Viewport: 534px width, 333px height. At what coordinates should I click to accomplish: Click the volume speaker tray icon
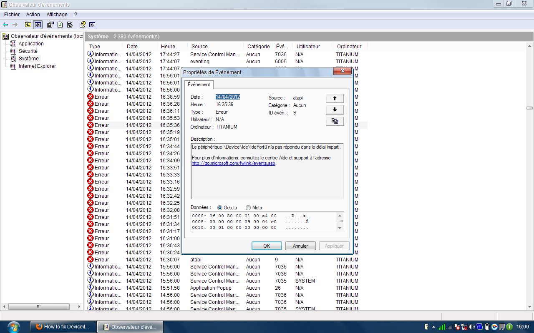point(472,327)
